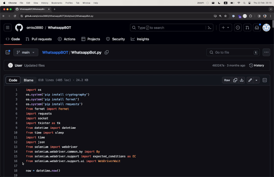Focus the Type / to search box
Screen dimensions: 274x177
[168, 28]
